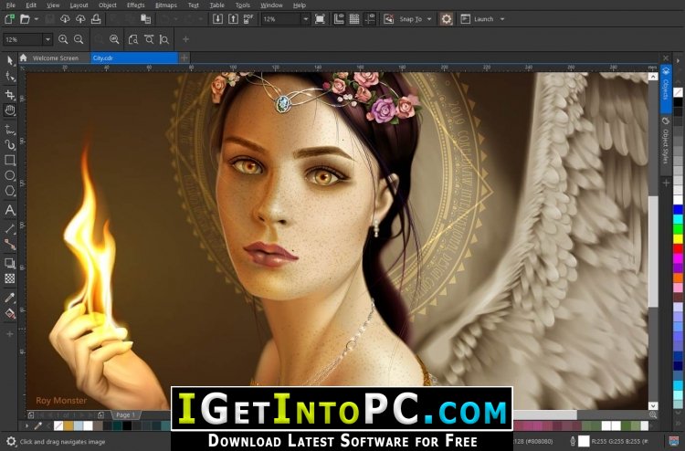Click the Page 1 tab
The width and height of the screenshot is (685, 451).
tap(125, 414)
